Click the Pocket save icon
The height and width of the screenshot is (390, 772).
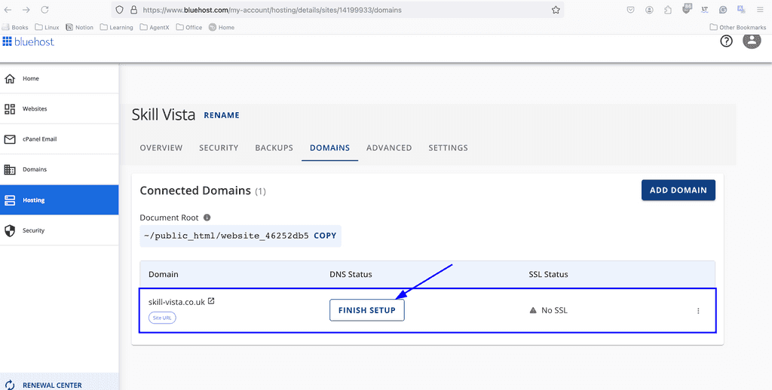click(630, 10)
